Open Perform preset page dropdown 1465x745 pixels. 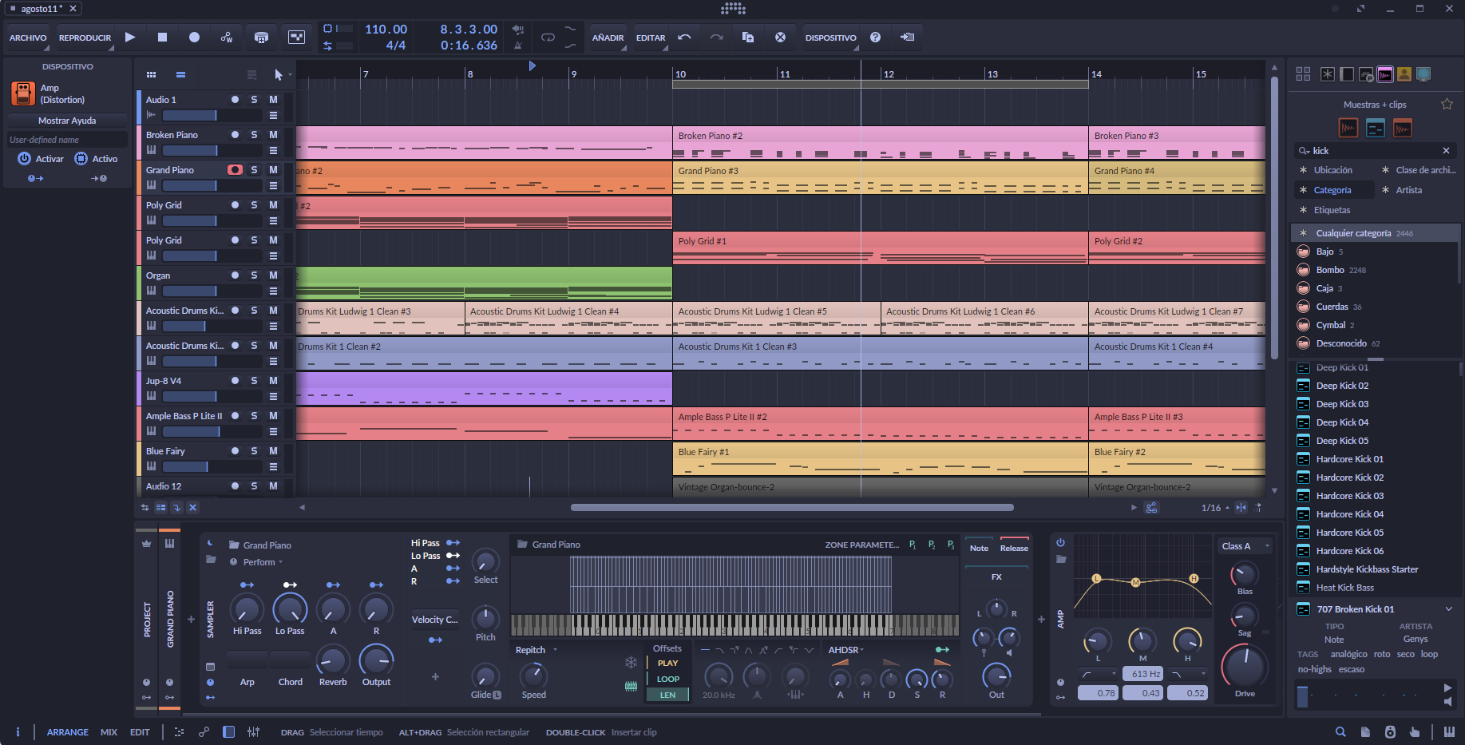pos(263,562)
